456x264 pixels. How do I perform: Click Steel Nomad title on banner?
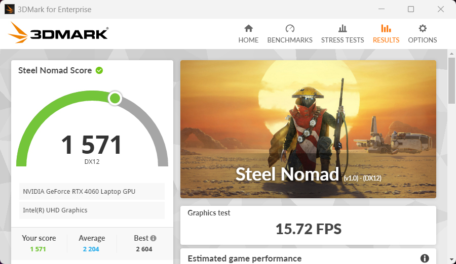coord(287,174)
